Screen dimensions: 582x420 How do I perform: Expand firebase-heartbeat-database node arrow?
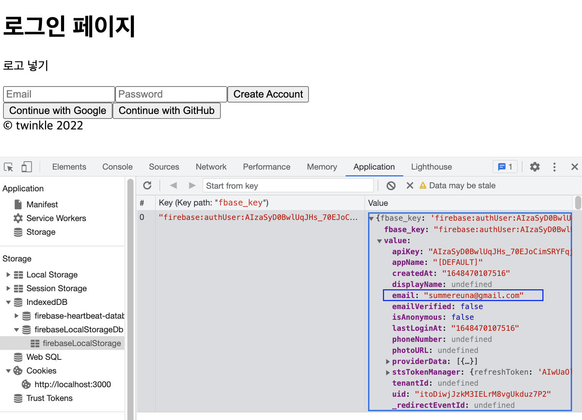16,316
